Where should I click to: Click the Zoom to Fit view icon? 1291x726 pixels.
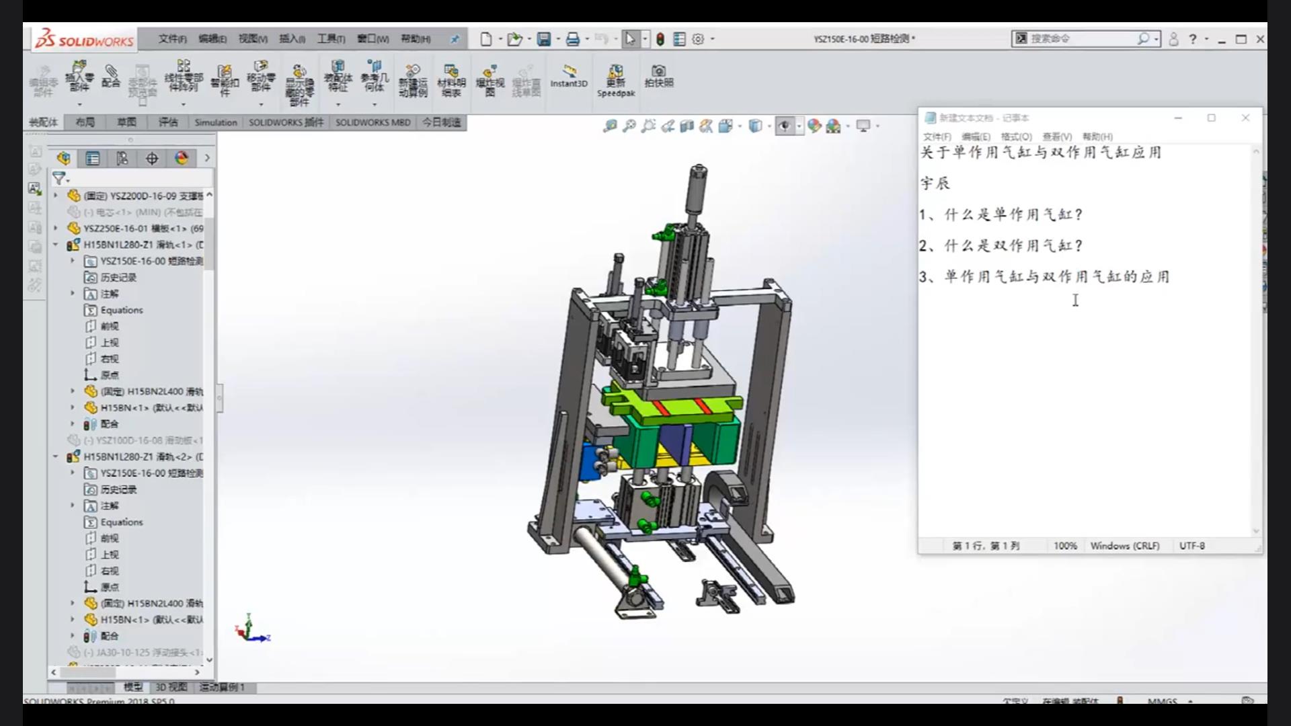click(610, 126)
